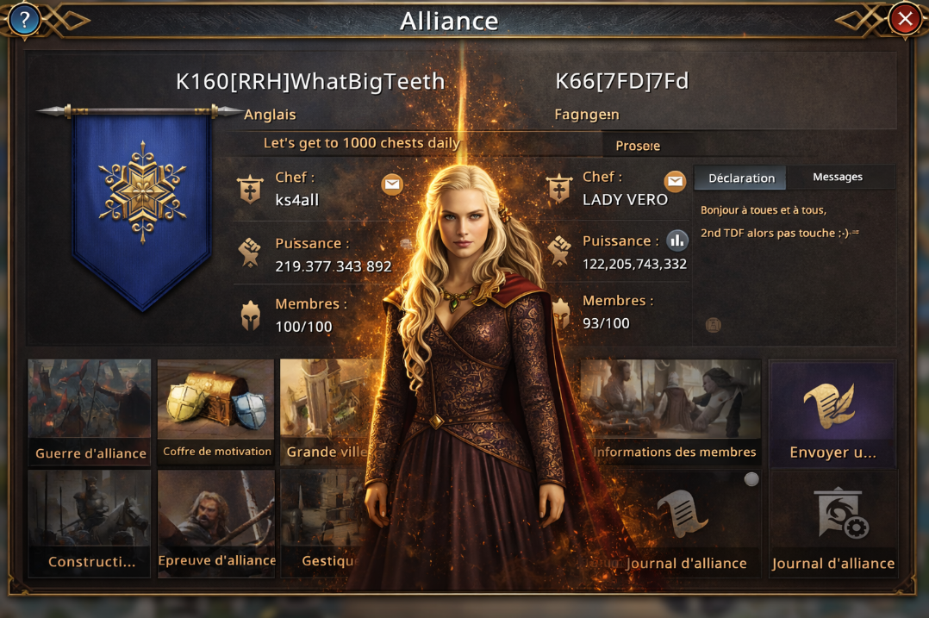Switch to the Déclaration tab

740,178
